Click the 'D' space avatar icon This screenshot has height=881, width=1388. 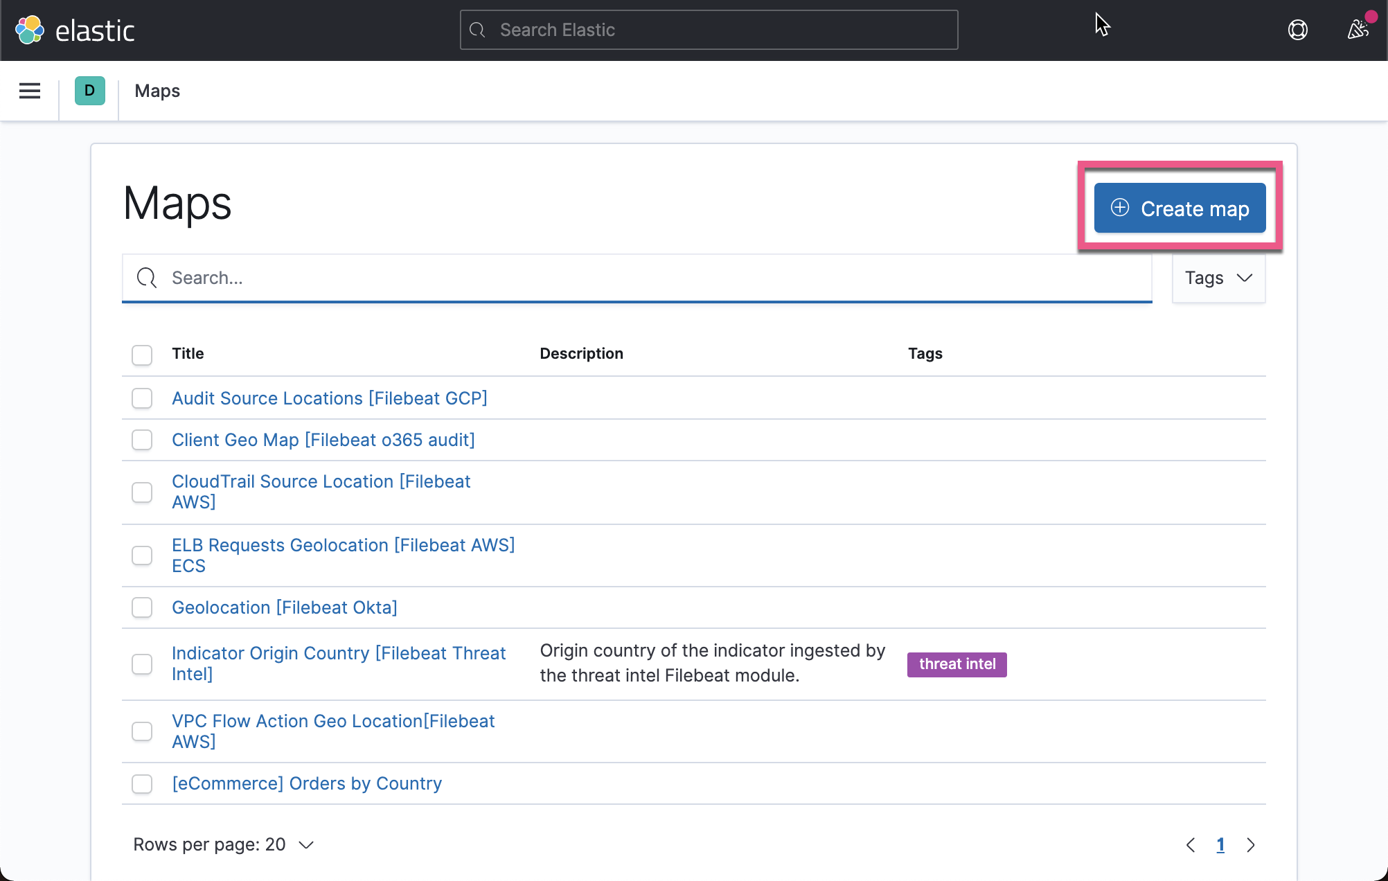point(89,91)
